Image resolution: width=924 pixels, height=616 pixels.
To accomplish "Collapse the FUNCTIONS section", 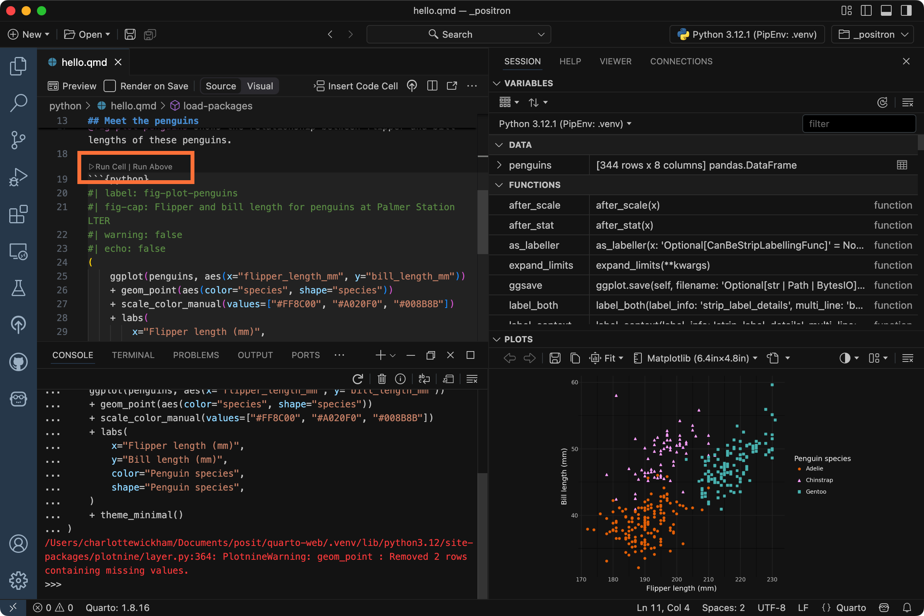I will (x=499, y=185).
